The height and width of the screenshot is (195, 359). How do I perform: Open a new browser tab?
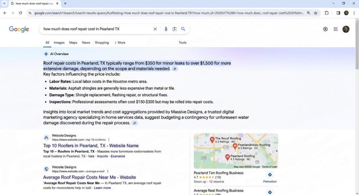click(x=65, y=3)
